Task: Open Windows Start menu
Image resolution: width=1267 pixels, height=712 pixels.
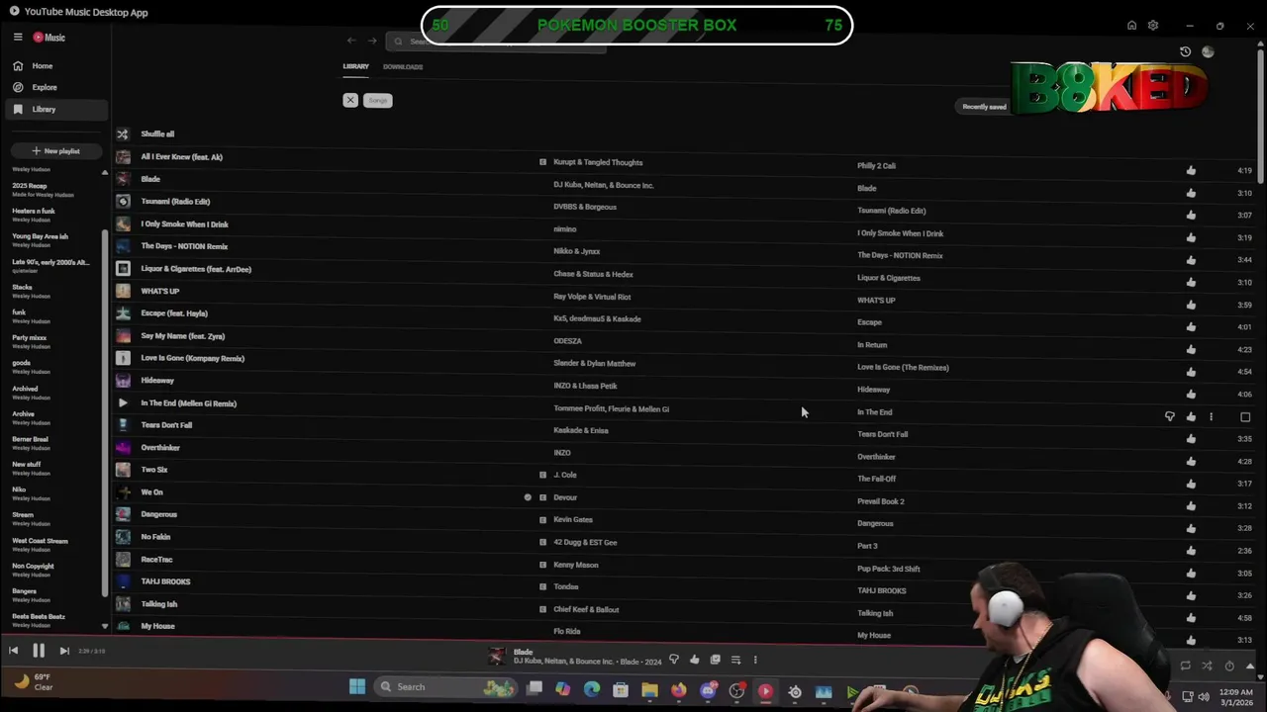Action: coord(357,686)
